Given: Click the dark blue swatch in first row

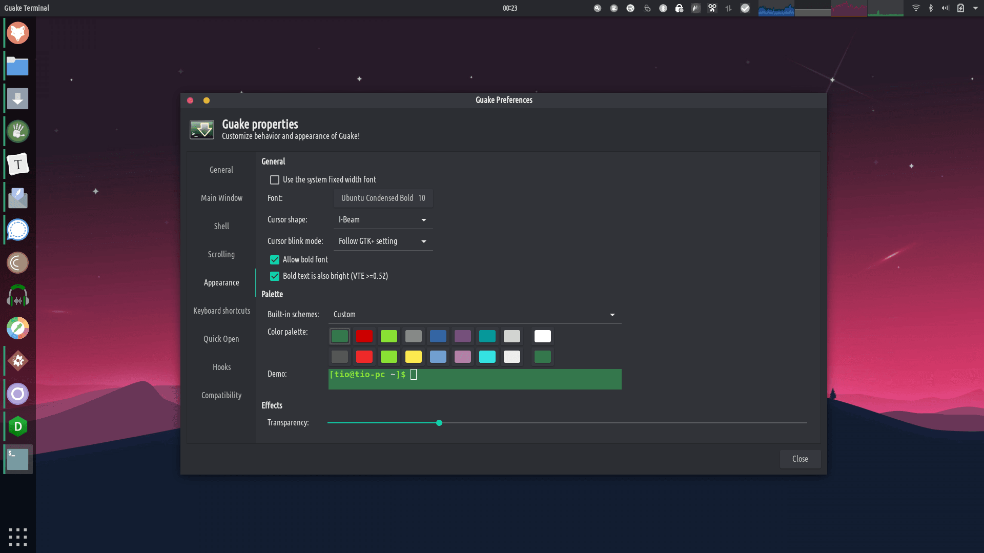Looking at the screenshot, I should (438, 336).
